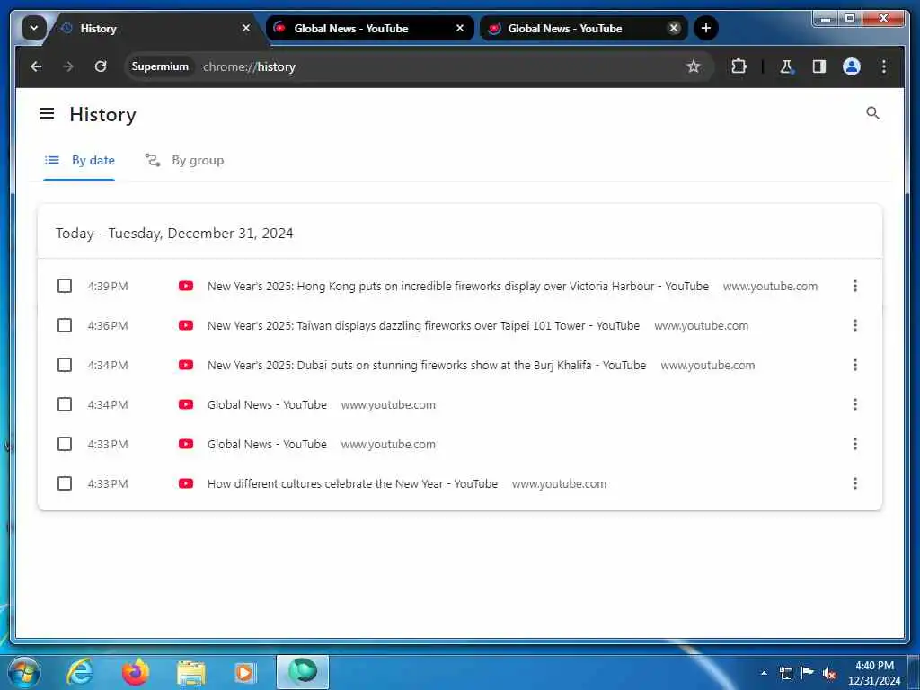This screenshot has width=920, height=690.
Task: Open a new tab with plus button
Action: pos(706,28)
